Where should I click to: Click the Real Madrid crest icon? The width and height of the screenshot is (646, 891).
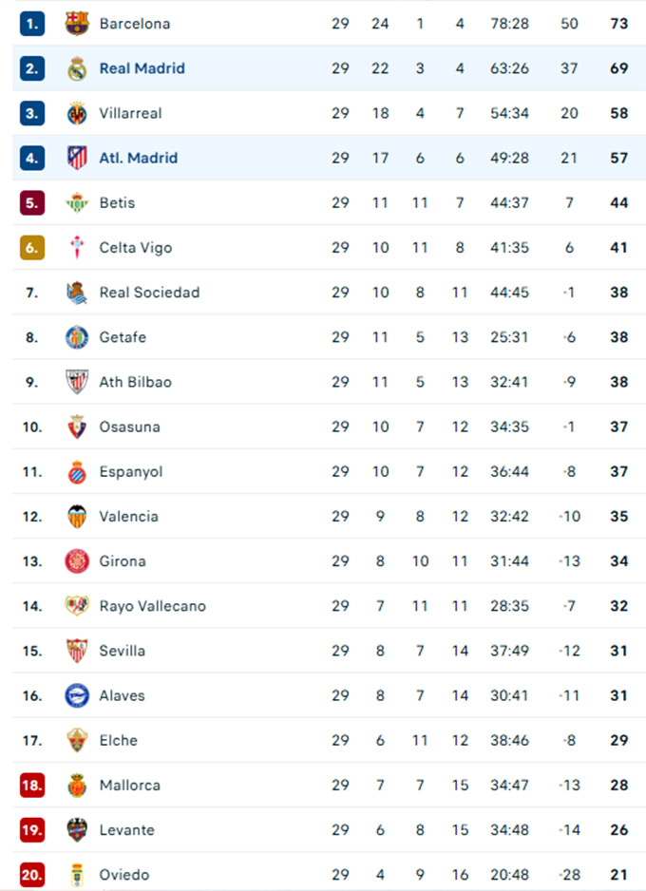point(77,68)
